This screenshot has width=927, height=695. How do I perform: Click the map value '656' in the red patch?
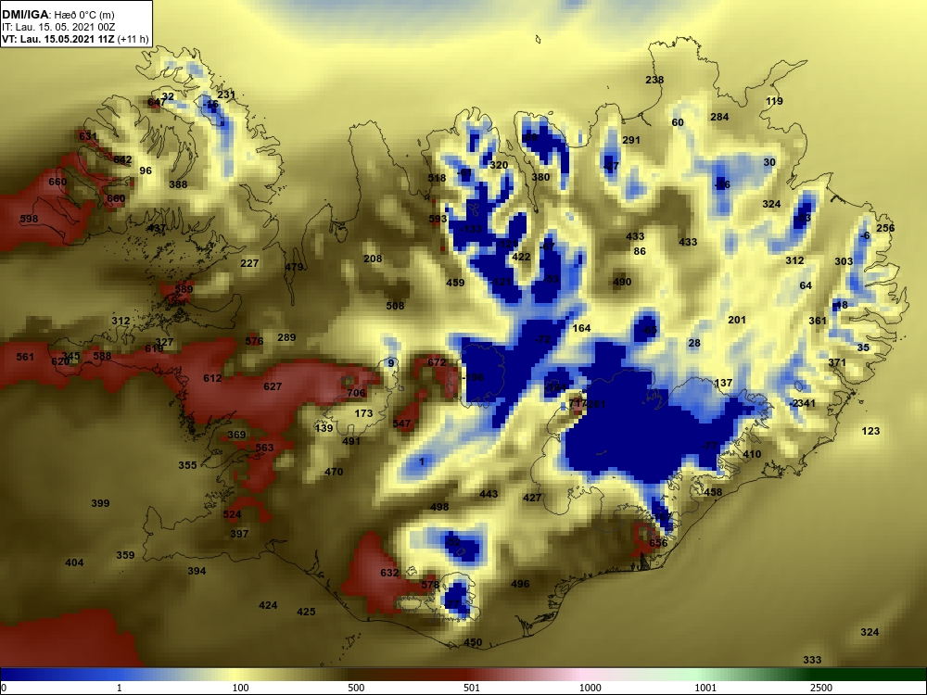click(x=658, y=543)
